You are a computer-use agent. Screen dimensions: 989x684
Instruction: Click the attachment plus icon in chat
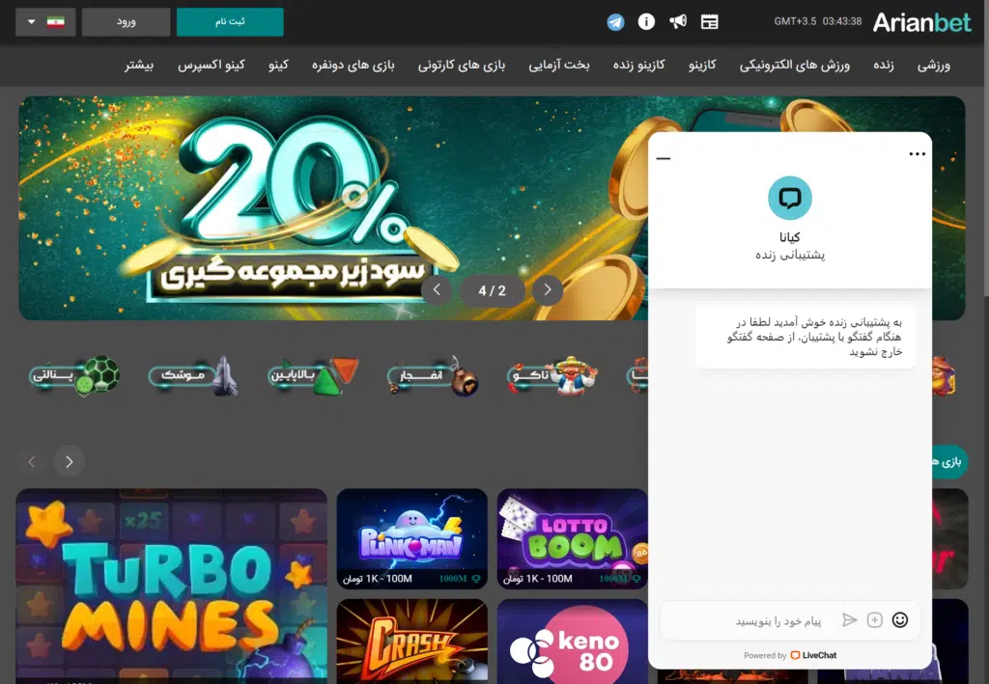pos(875,620)
